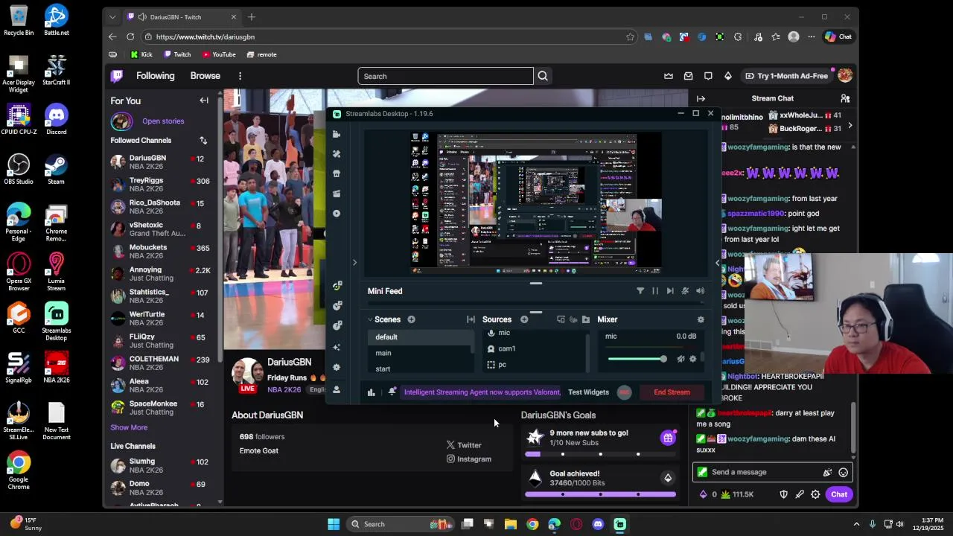Pause the Mini Feed alert queue
This screenshot has width=953, height=536.
click(x=655, y=291)
